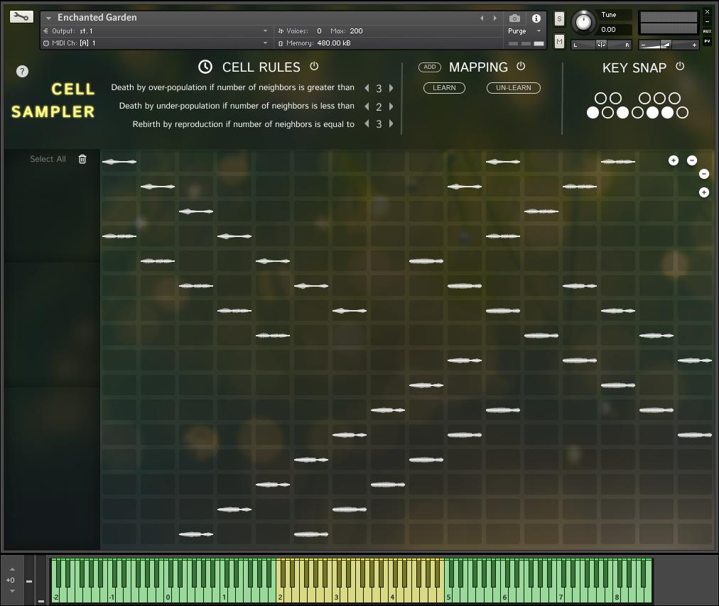Click the help question mark icon

click(x=22, y=71)
